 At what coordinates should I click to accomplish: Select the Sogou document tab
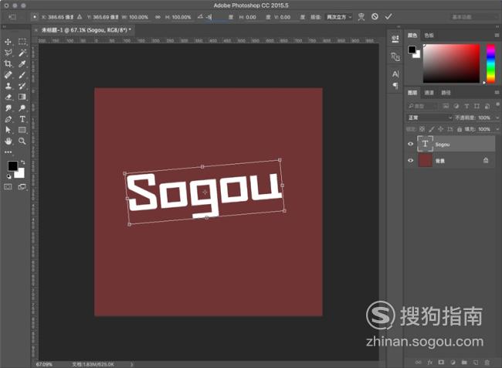[x=86, y=30]
